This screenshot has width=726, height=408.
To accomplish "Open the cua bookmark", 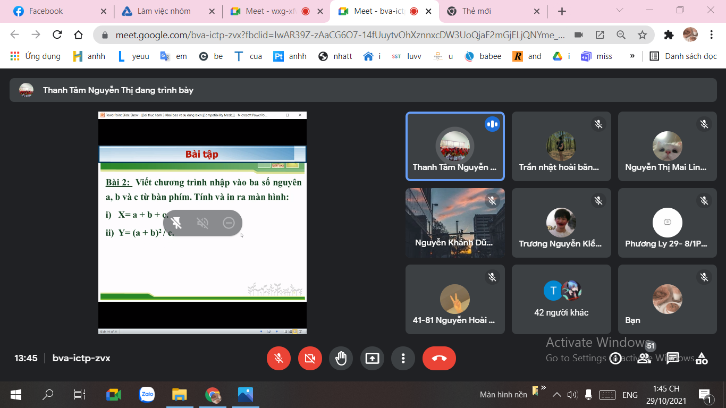I will [248, 56].
